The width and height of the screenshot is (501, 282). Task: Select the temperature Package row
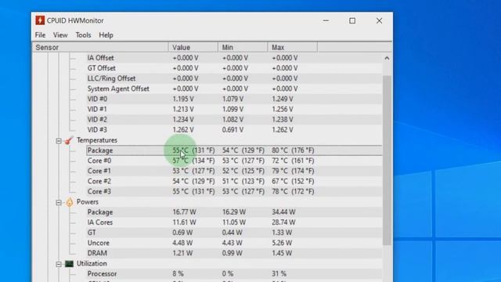pyautogui.click(x=234, y=150)
